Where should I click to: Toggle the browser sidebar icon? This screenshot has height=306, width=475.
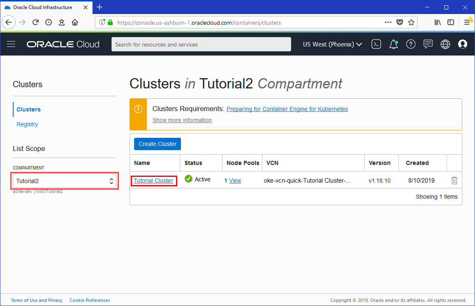[x=451, y=23]
